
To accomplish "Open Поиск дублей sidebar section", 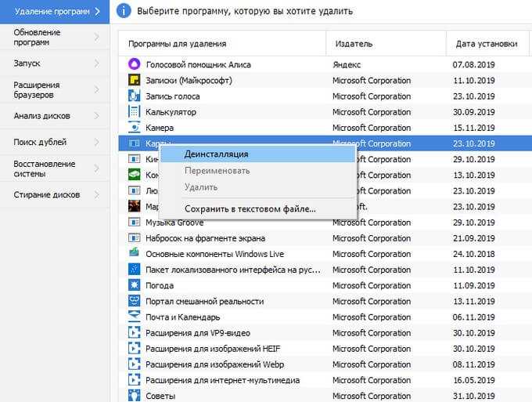I will point(55,142).
